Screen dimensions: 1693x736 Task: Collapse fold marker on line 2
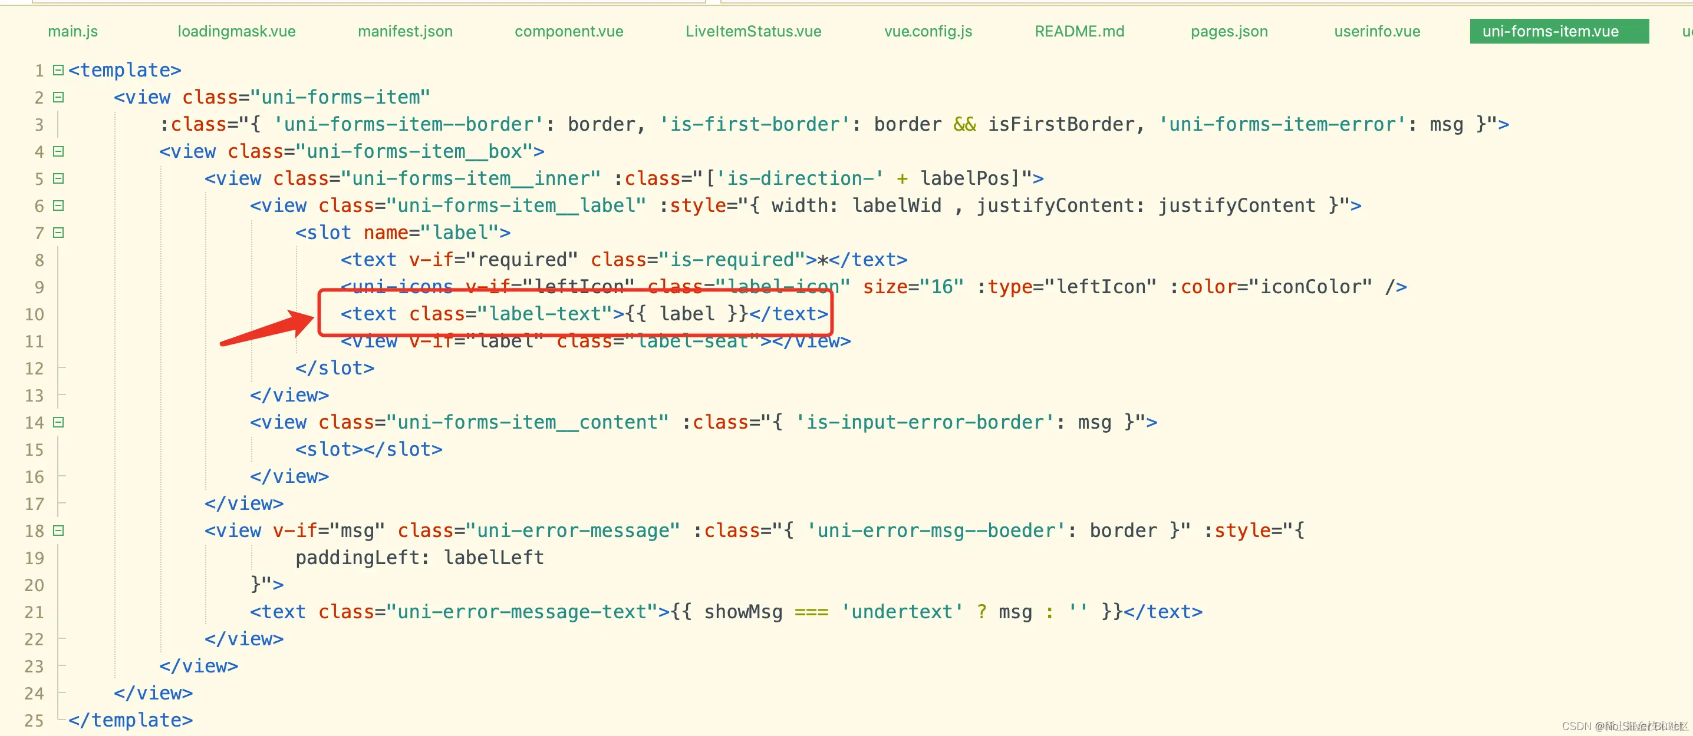[58, 97]
